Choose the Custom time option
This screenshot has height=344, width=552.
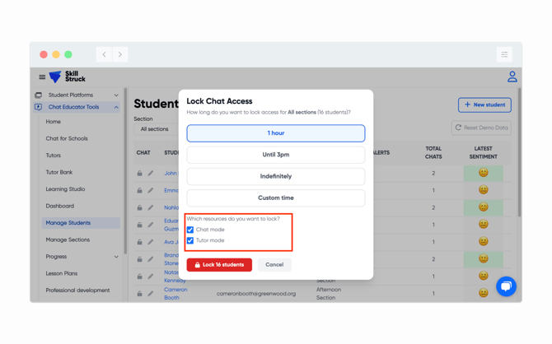(275, 198)
